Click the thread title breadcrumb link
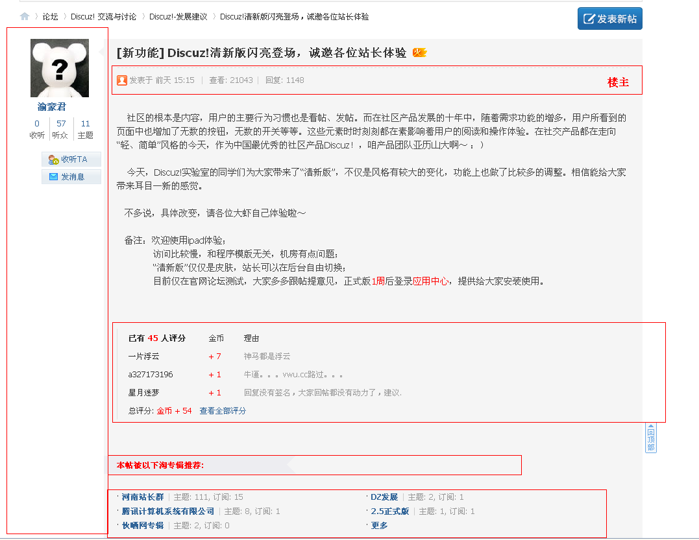This screenshot has height=540, width=699. coord(294,16)
